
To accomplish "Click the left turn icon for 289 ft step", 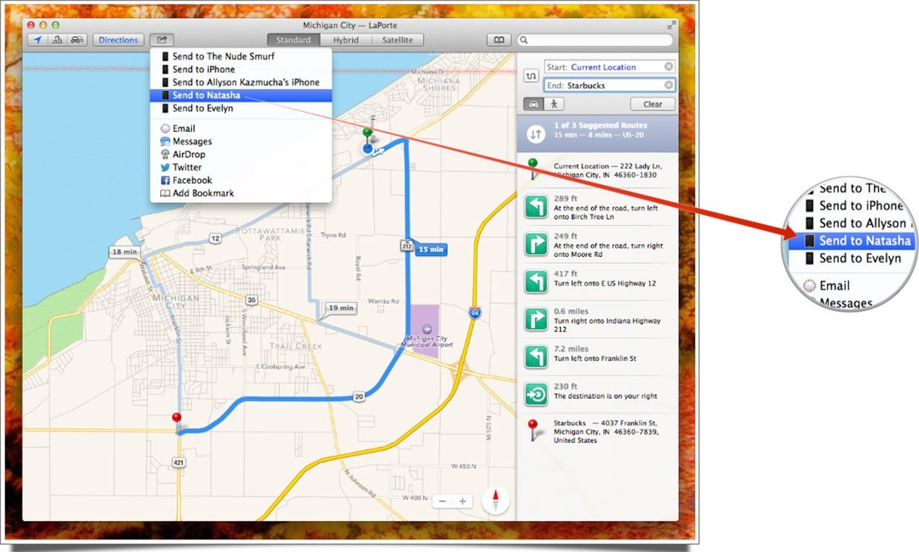I will [x=536, y=206].
